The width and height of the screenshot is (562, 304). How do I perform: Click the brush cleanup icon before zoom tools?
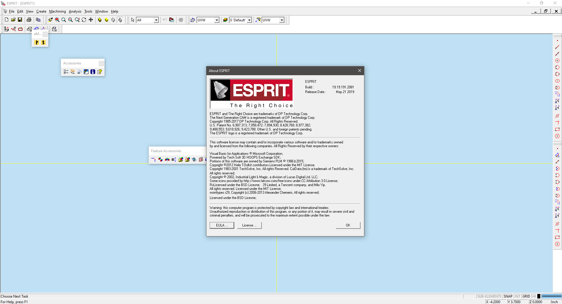pyautogui.click(x=50, y=20)
